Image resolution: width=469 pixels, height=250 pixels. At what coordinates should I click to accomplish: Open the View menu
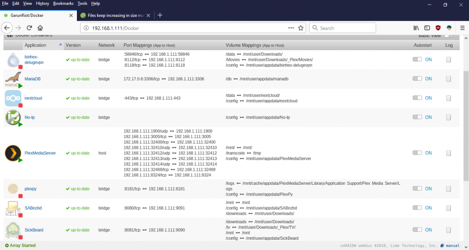tap(28, 4)
